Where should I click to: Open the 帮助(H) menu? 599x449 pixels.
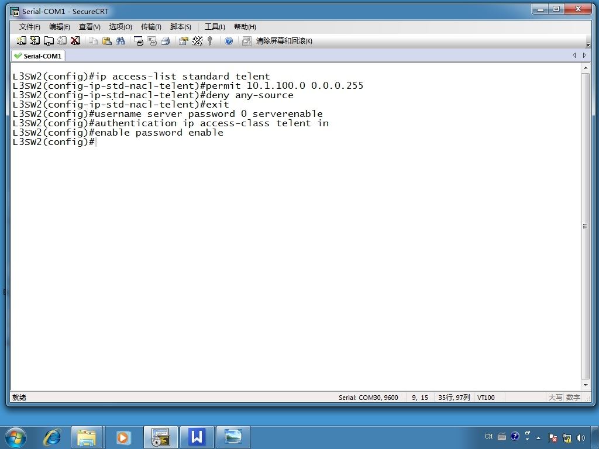click(245, 27)
